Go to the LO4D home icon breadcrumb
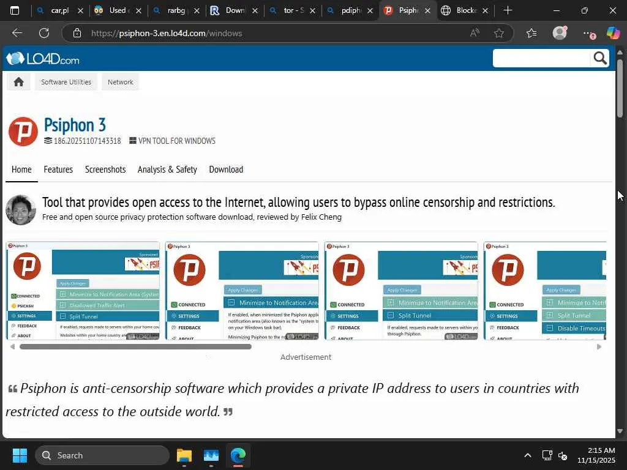This screenshot has height=470, width=627. pyautogui.click(x=18, y=82)
